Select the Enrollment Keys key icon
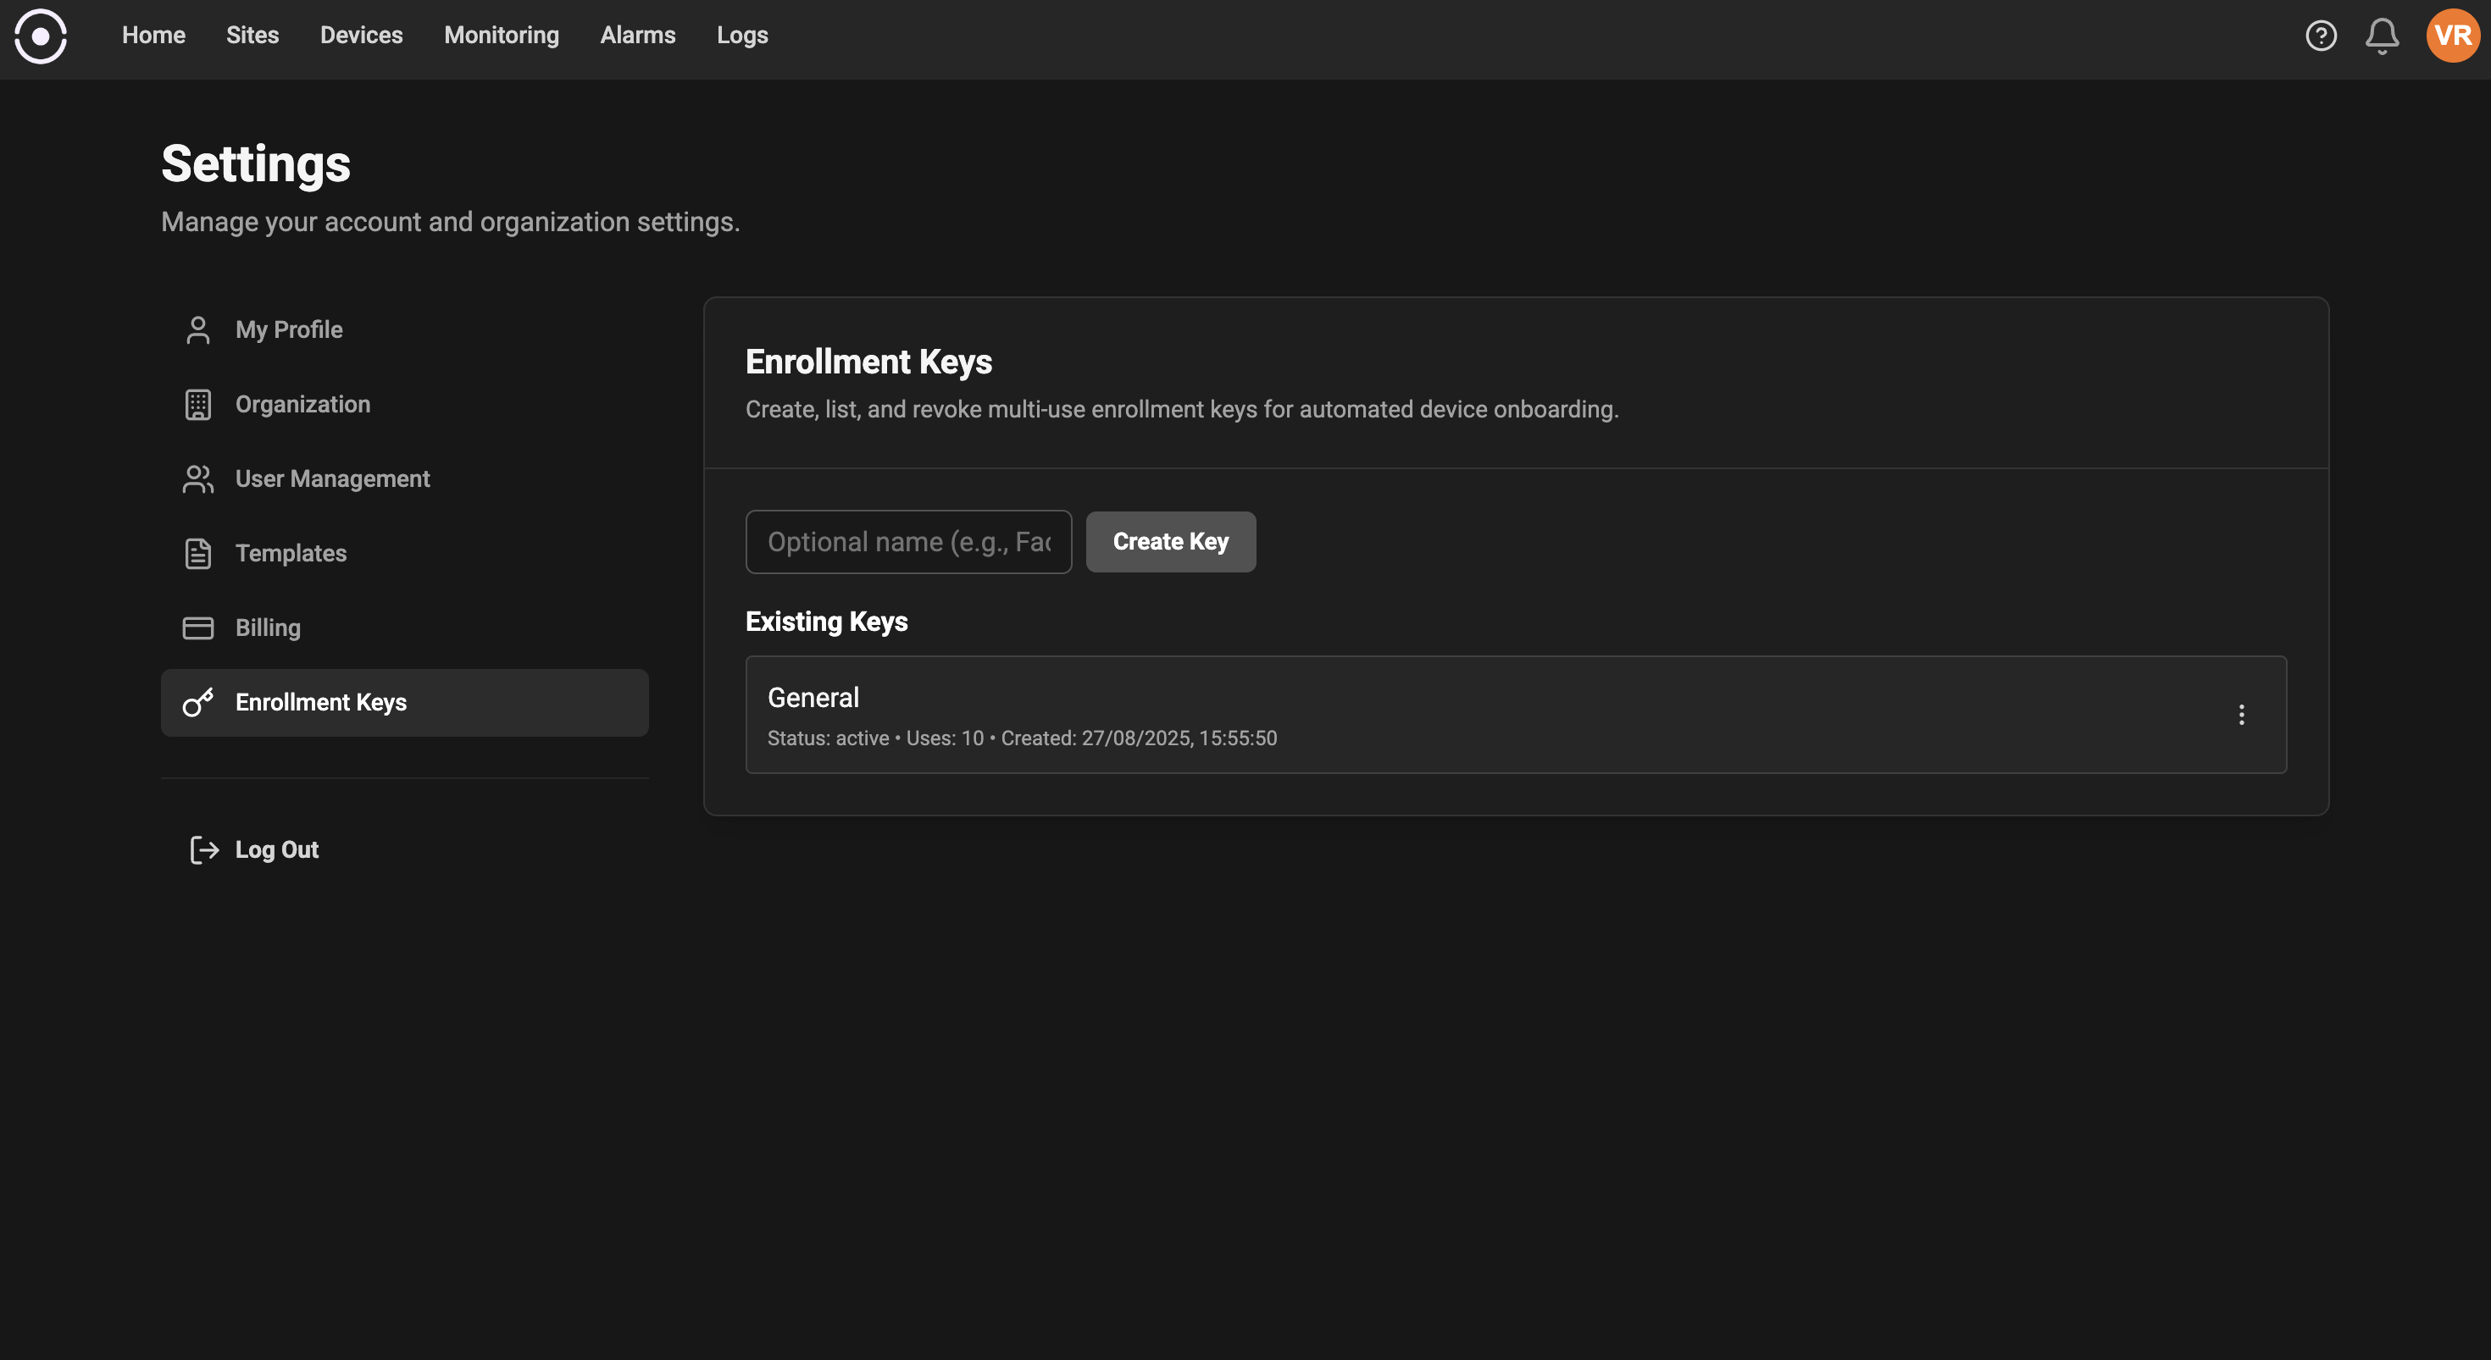 (x=198, y=703)
